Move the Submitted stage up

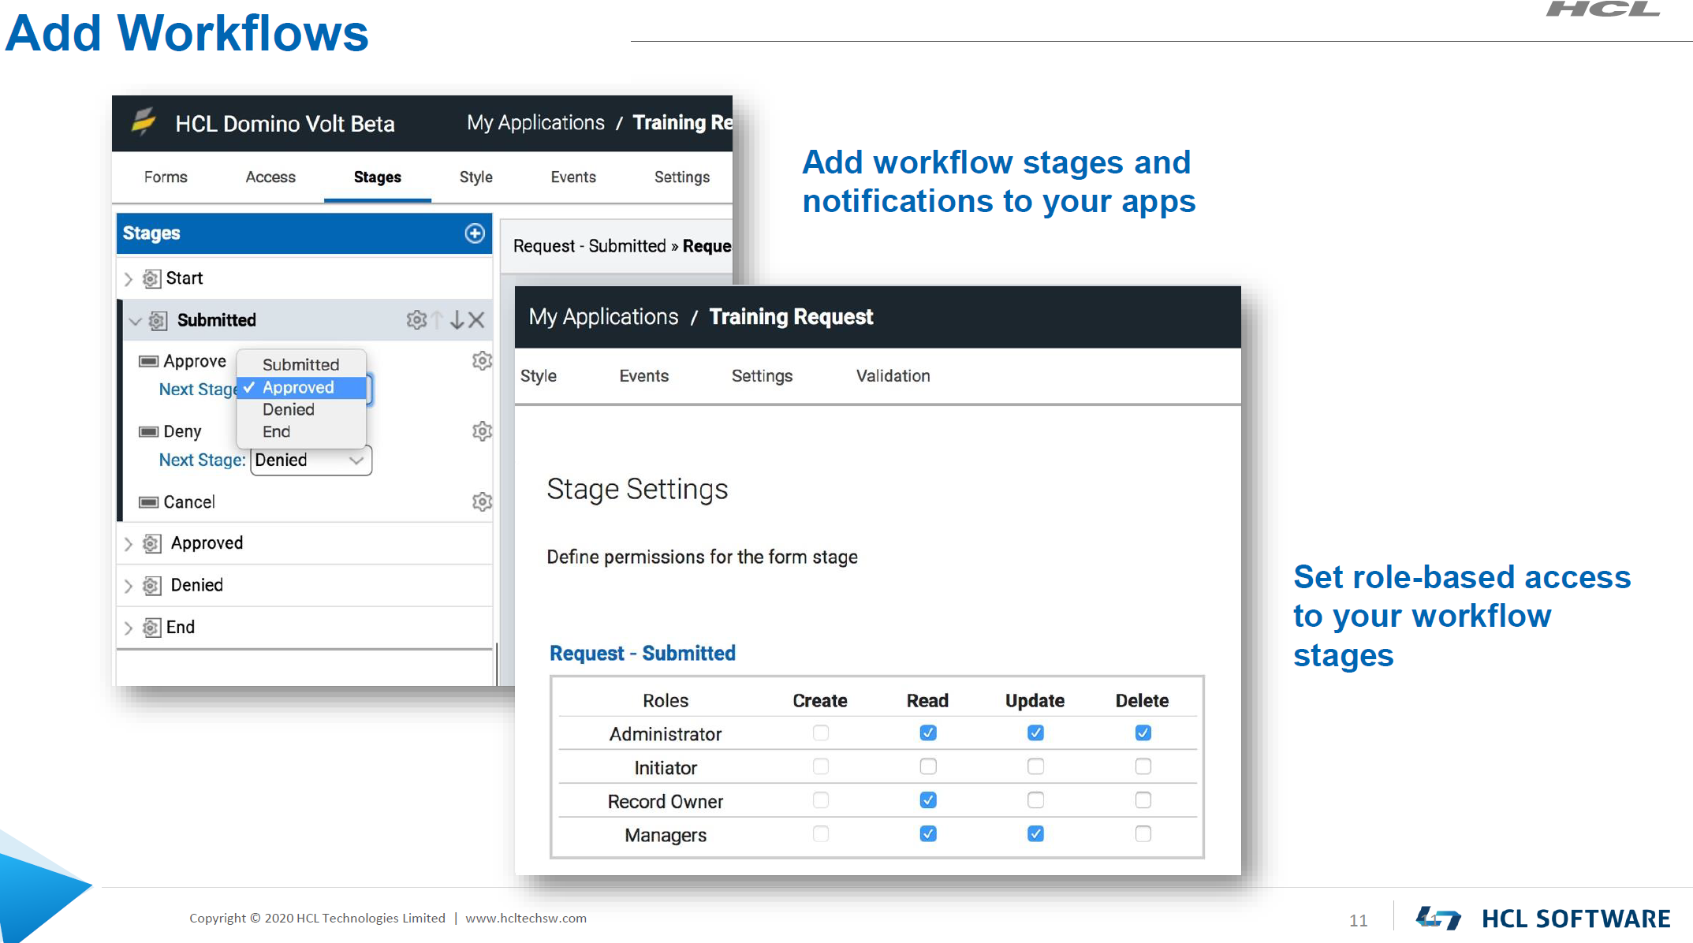pyautogui.click(x=438, y=319)
